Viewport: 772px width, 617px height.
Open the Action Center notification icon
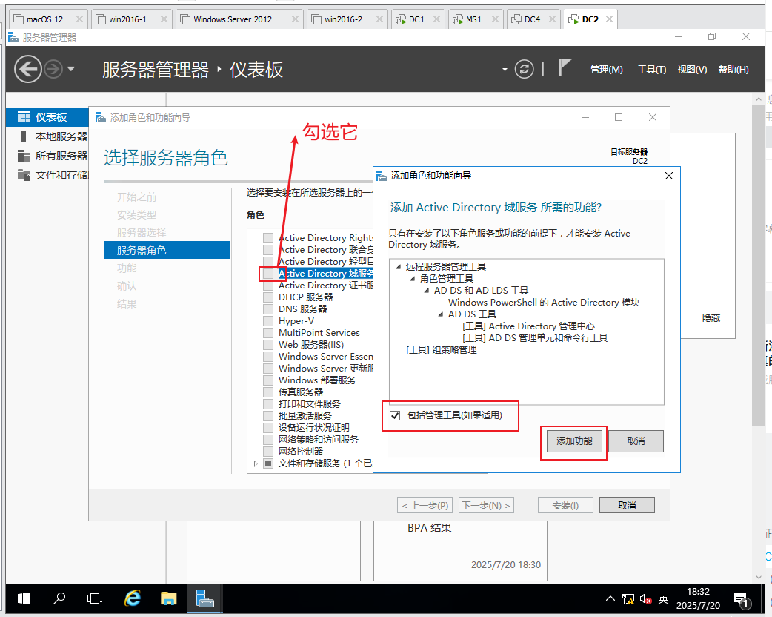click(x=741, y=599)
